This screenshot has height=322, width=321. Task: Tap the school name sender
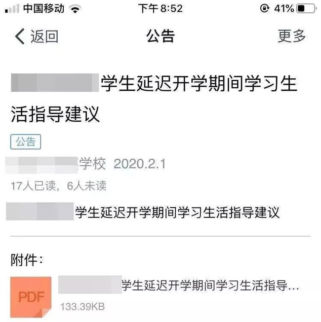[55, 164]
